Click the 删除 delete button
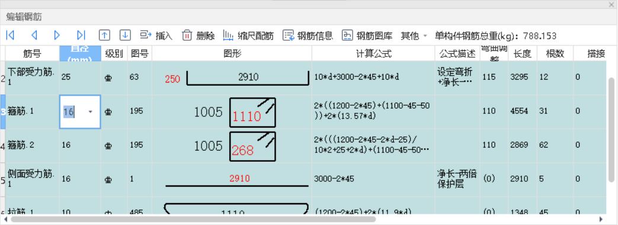 (x=198, y=36)
